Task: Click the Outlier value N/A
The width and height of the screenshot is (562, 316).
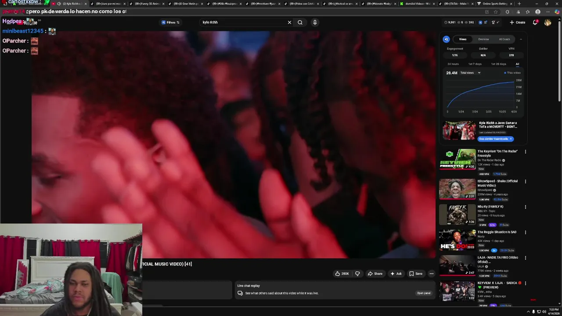Action: click(x=483, y=55)
